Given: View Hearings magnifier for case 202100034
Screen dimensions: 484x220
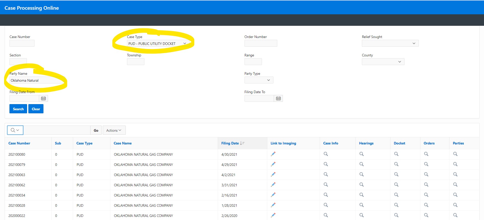Looking at the screenshot, I should point(362,195).
